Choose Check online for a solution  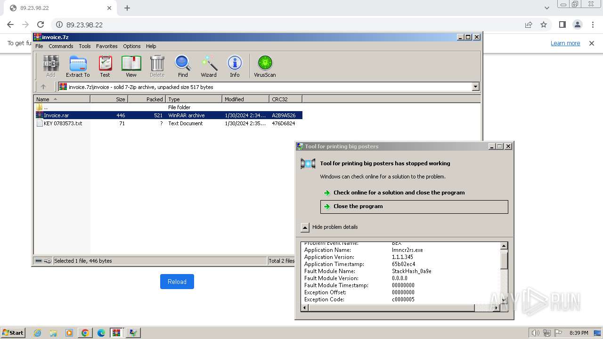pos(399,193)
